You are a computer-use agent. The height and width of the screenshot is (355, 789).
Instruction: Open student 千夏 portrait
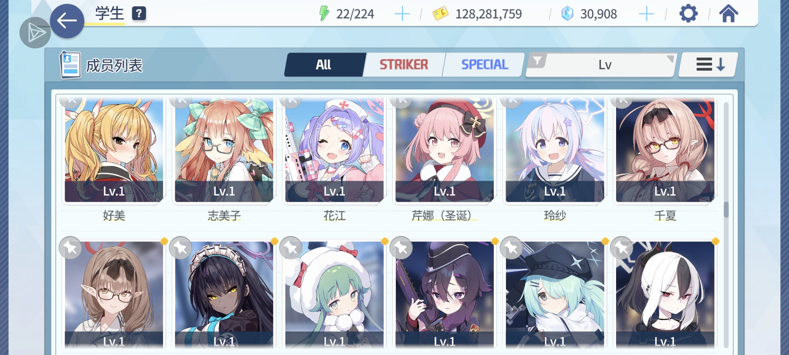(x=665, y=150)
